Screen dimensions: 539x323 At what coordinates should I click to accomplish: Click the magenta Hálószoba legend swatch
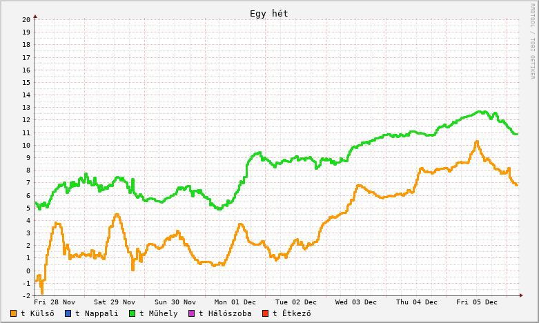(x=191, y=313)
